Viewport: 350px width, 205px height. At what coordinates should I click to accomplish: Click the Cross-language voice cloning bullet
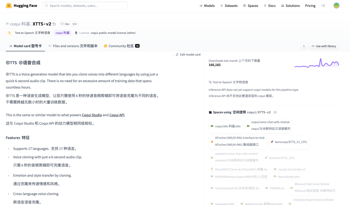(x=36, y=194)
